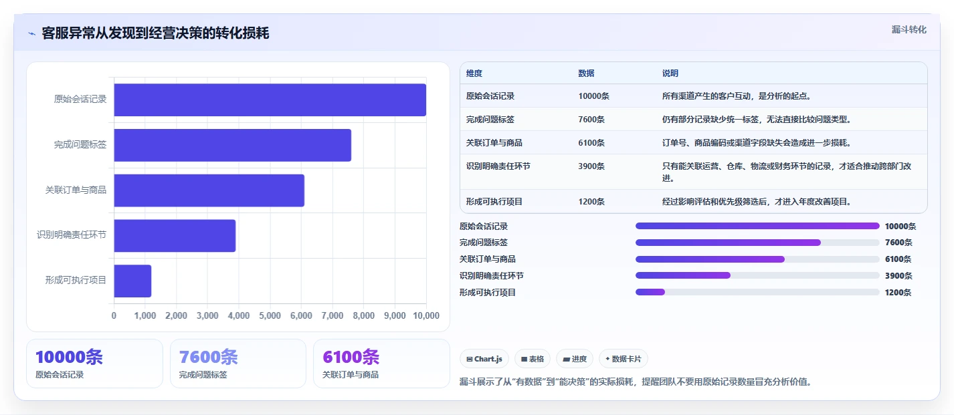Click the 维度 column header in the table

[x=474, y=74]
